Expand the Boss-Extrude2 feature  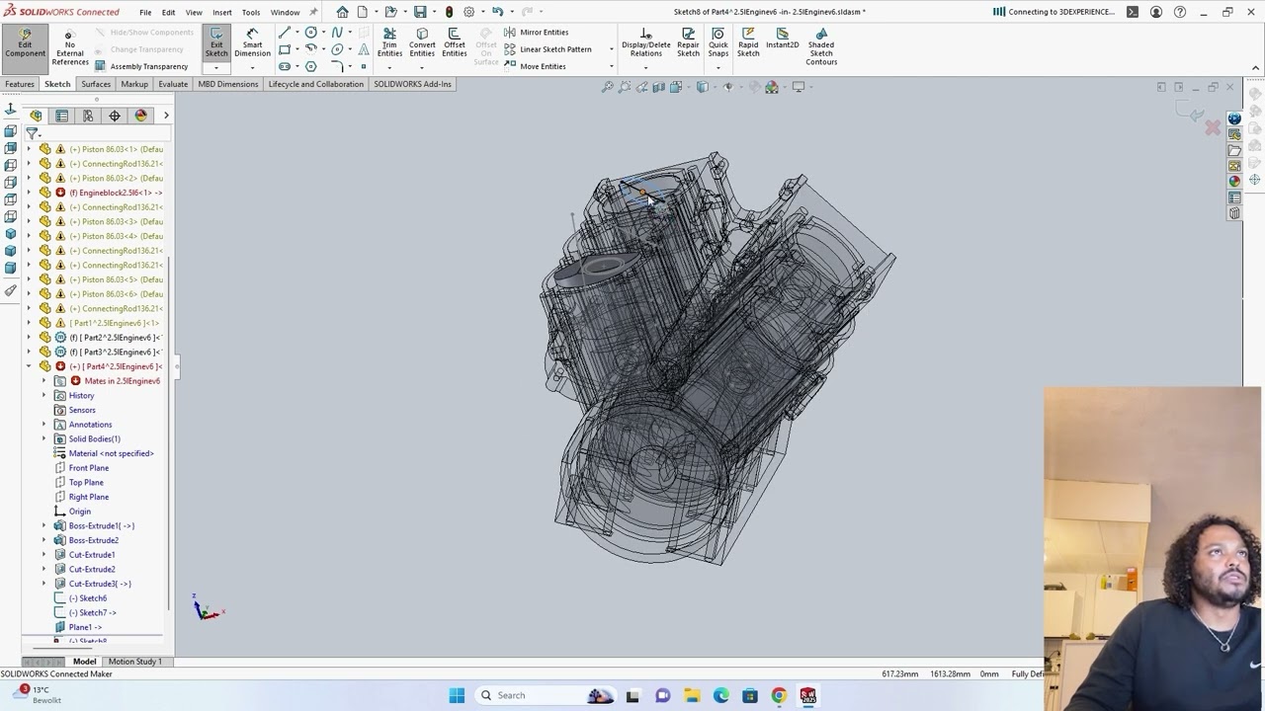(43, 540)
